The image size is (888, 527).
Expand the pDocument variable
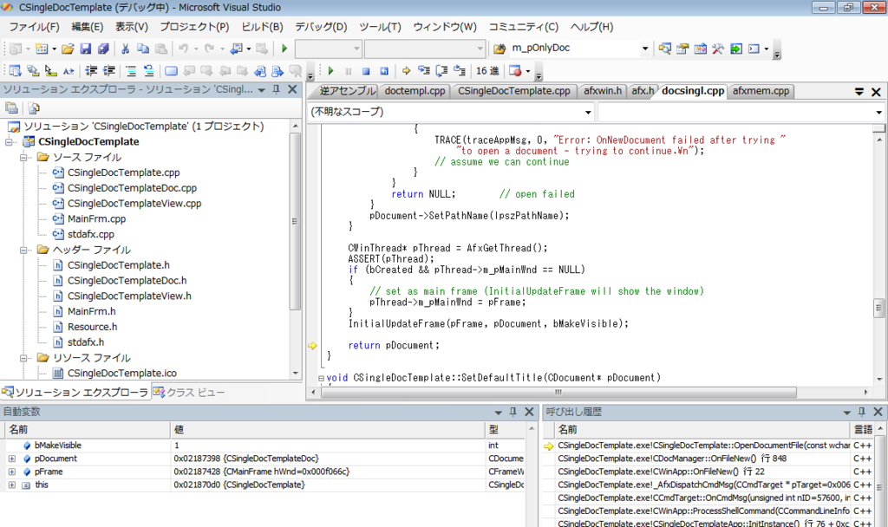[x=12, y=459]
